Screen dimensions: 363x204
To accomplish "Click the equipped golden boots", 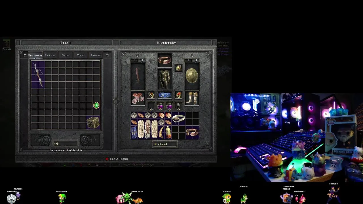I will coord(192,98).
